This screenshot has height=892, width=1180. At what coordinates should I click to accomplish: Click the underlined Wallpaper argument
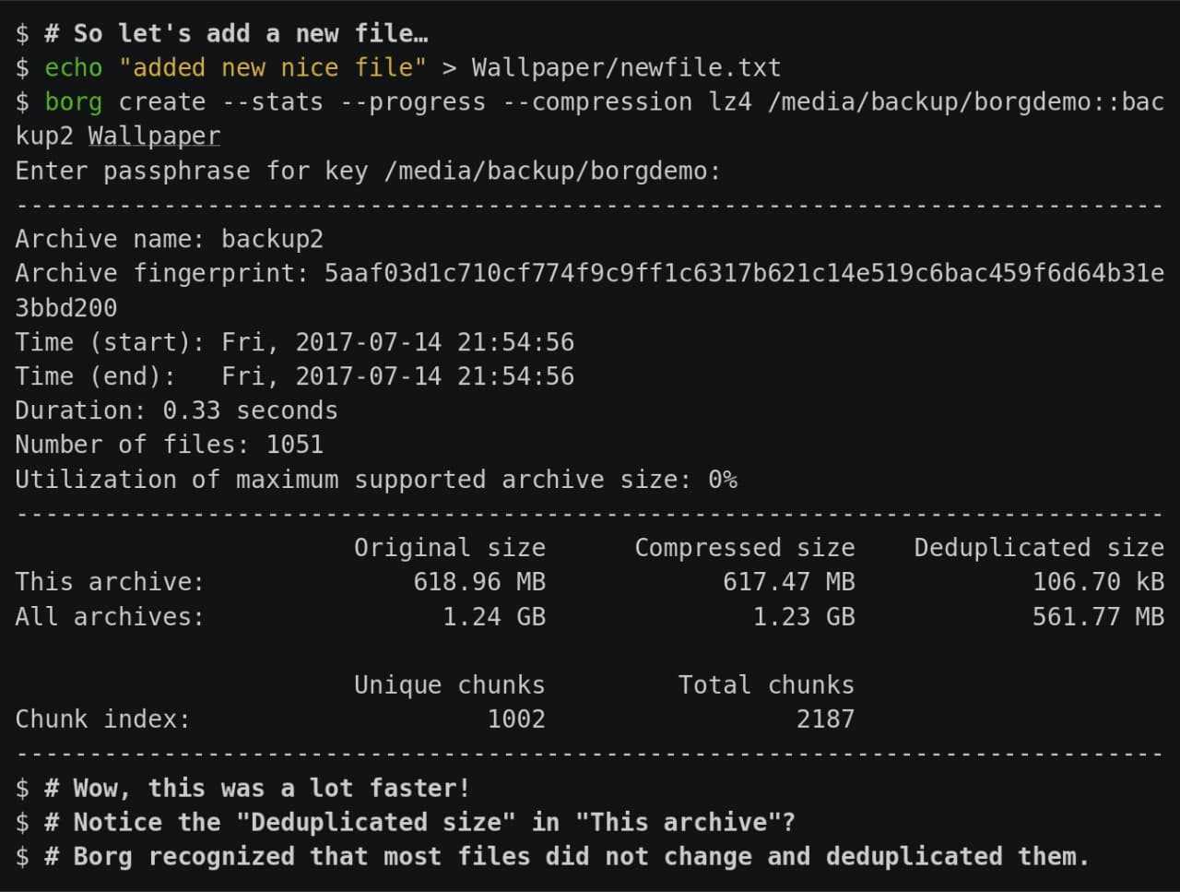tap(154, 137)
